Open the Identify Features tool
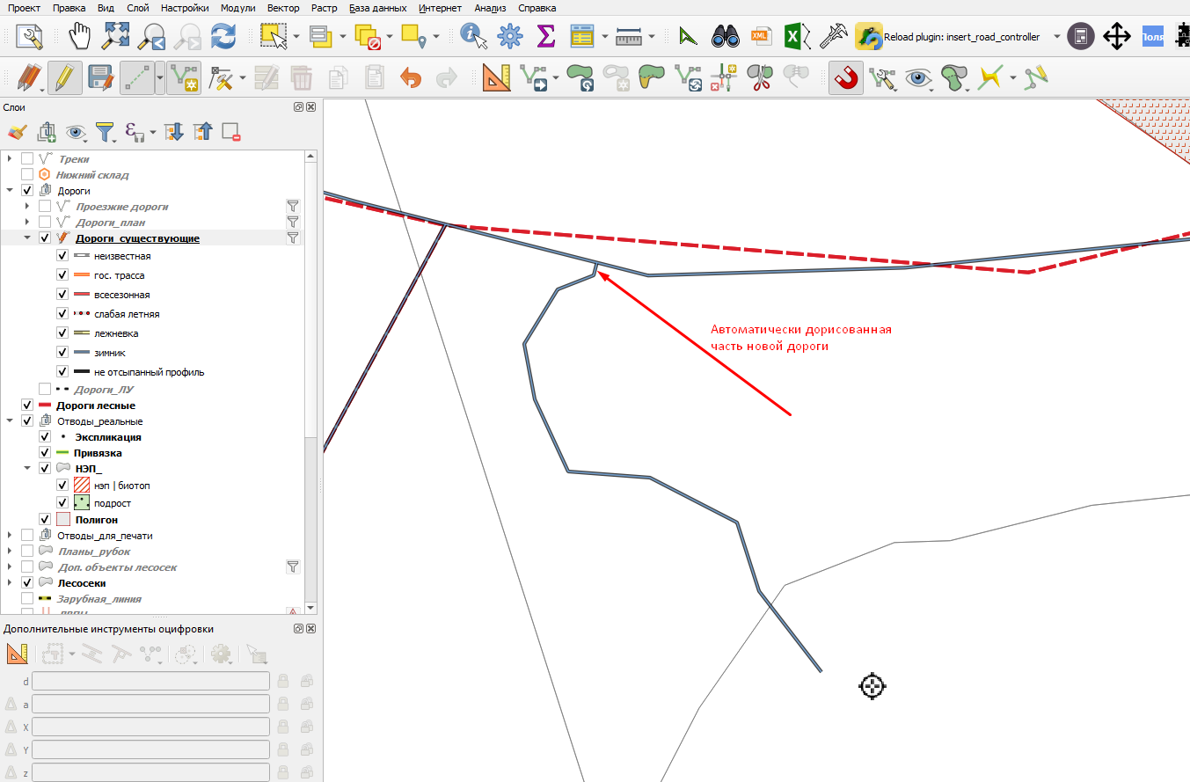1190x782 pixels. [473, 37]
